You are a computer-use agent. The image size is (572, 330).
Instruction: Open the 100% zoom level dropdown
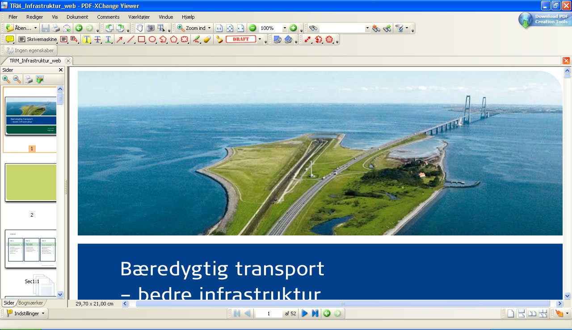pos(284,28)
